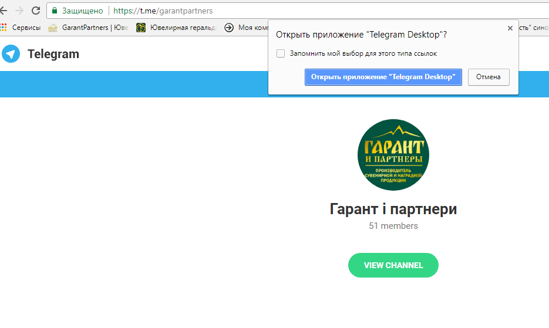Click the green padlock security icon

54,11
